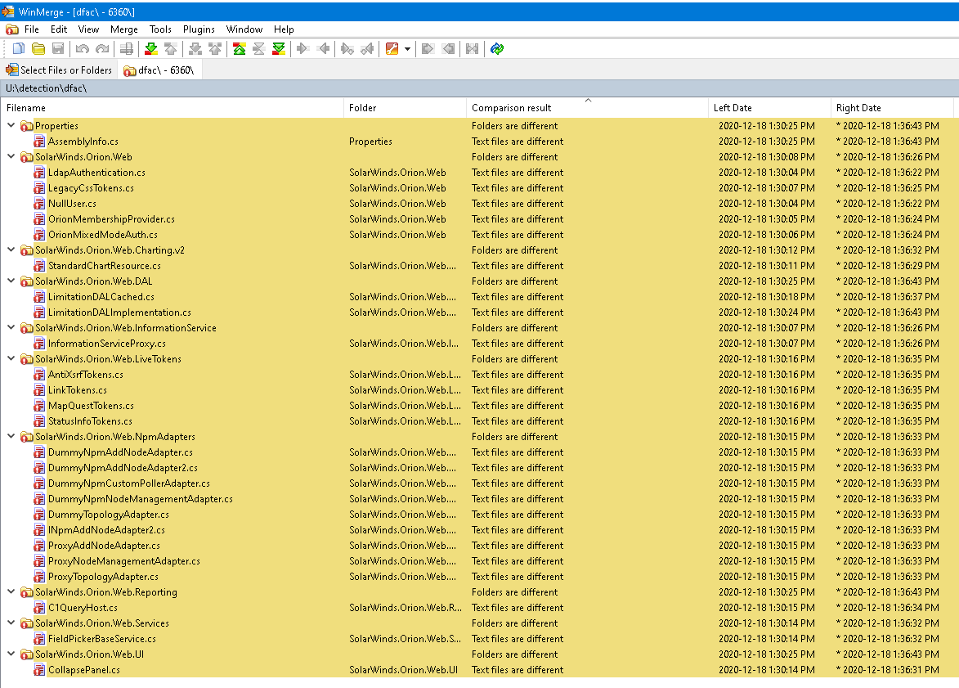Collapse the SolarWinds.Orion.Web.NpmAdapters folder

[x=11, y=437]
